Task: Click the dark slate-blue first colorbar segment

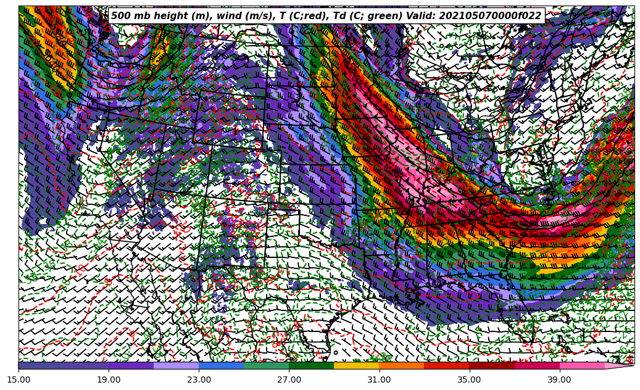Action: 41,365
